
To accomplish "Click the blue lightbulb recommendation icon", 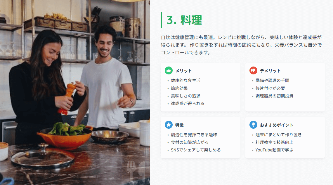I will point(253,125).
